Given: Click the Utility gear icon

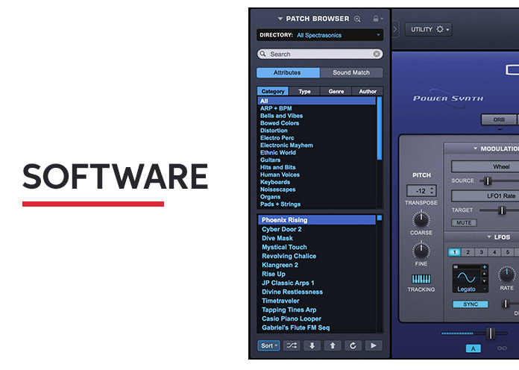Looking at the screenshot, I should click(439, 29).
